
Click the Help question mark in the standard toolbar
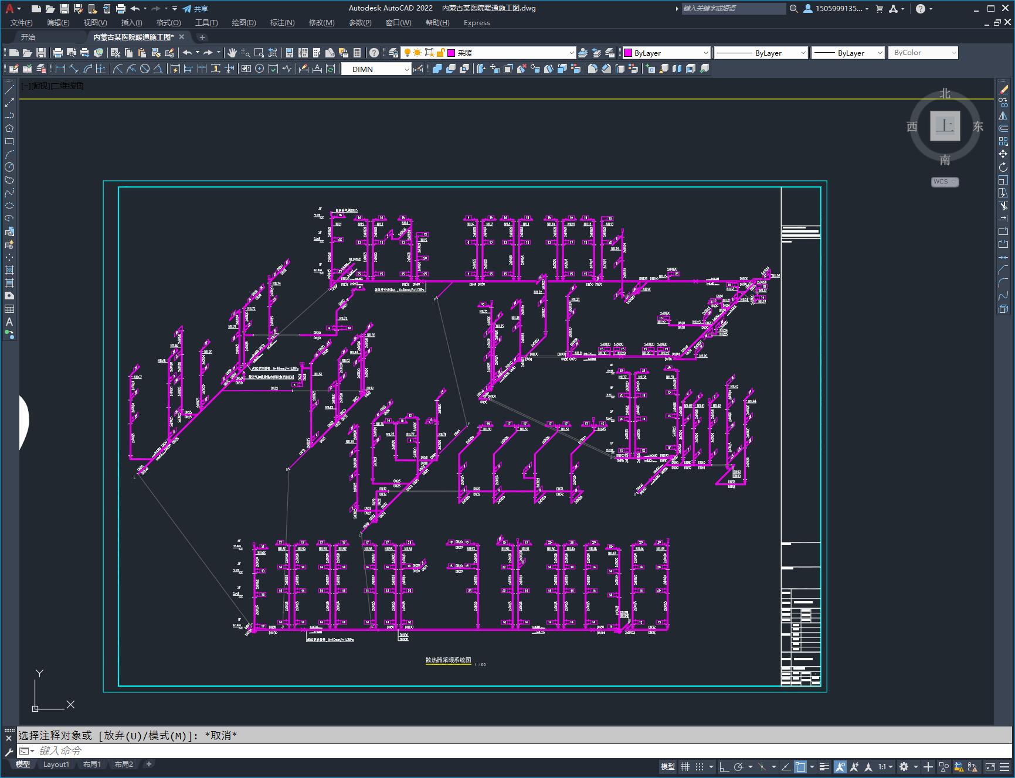[x=374, y=53]
